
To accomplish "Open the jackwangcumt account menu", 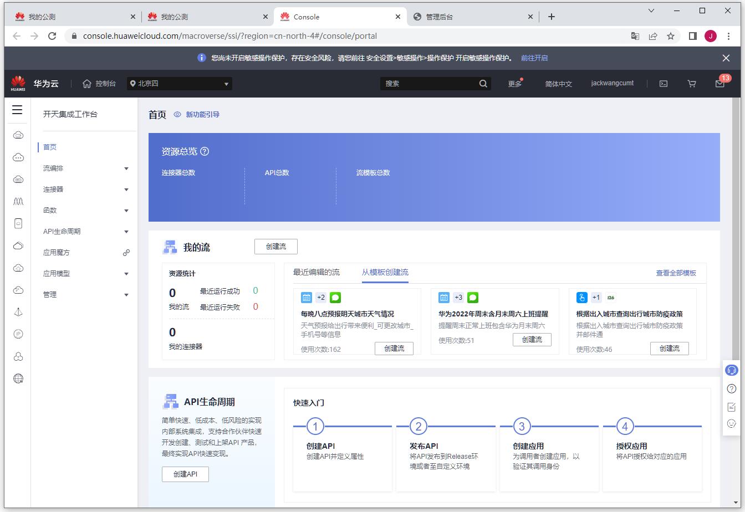I will 613,83.
